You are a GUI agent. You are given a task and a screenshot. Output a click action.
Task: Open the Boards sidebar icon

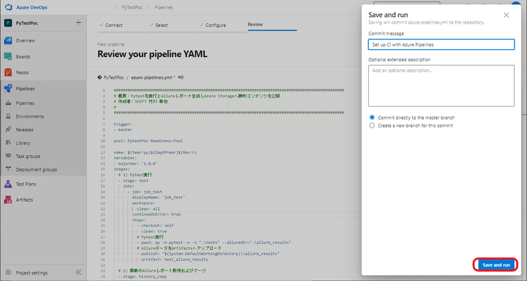point(8,57)
